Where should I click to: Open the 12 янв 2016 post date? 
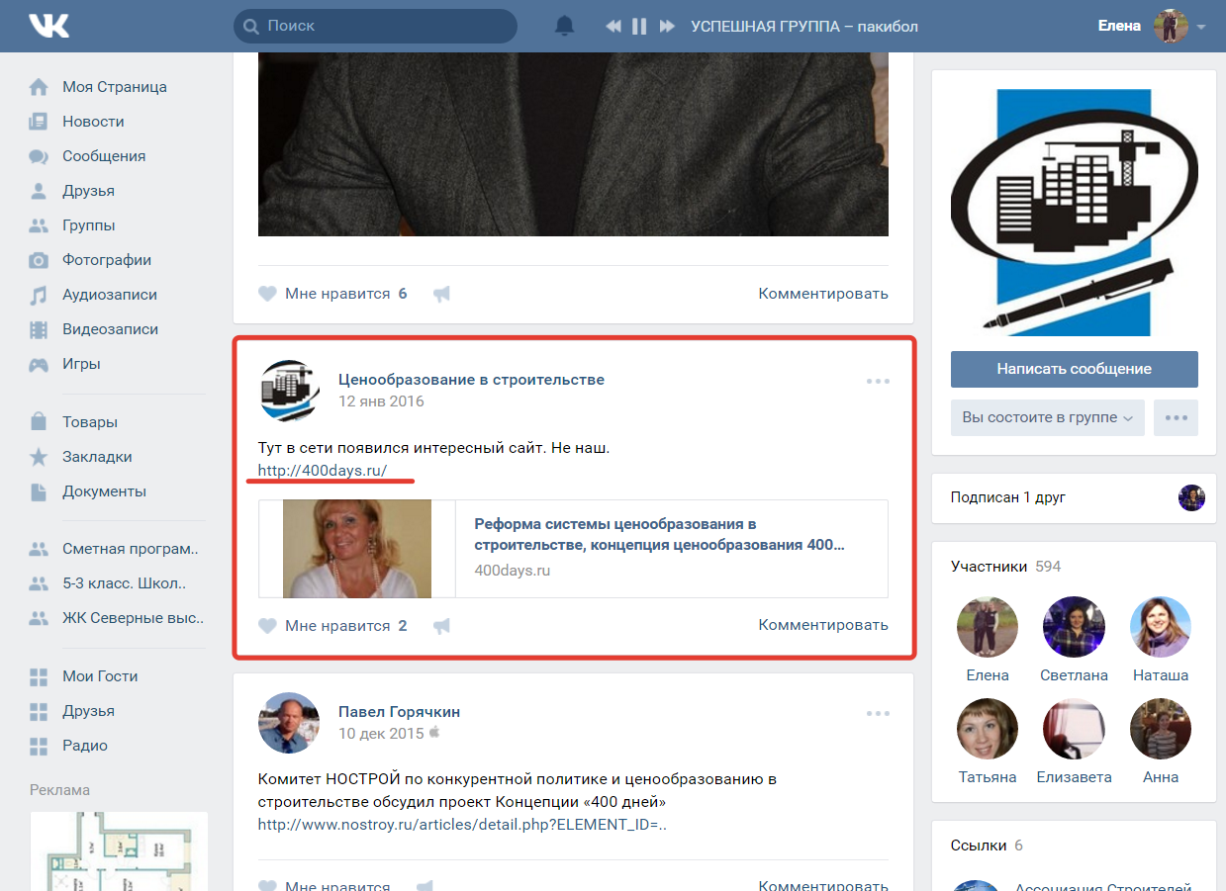pyautogui.click(x=381, y=401)
